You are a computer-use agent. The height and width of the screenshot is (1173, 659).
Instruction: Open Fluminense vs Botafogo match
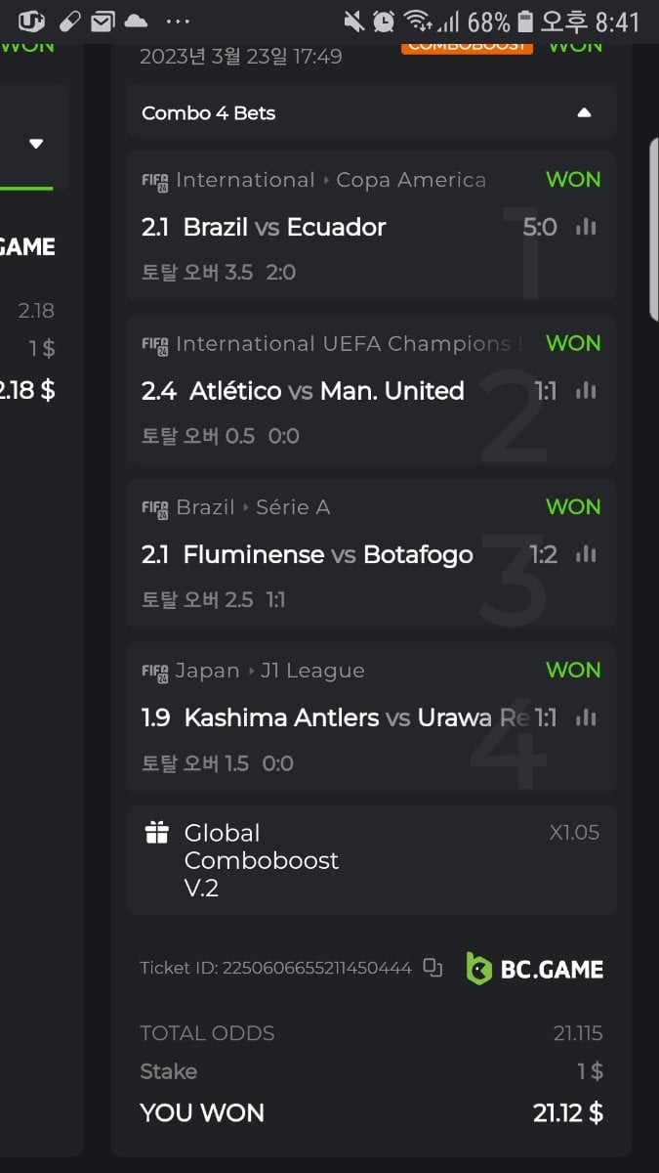click(x=328, y=555)
